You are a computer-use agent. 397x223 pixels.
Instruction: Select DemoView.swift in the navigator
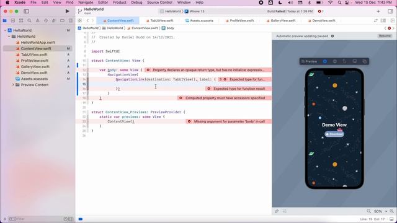tap(34, 73)
